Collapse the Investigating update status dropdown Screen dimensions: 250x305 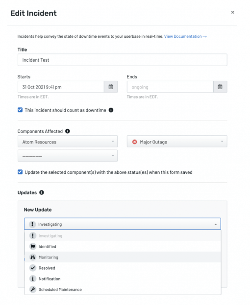123,224
